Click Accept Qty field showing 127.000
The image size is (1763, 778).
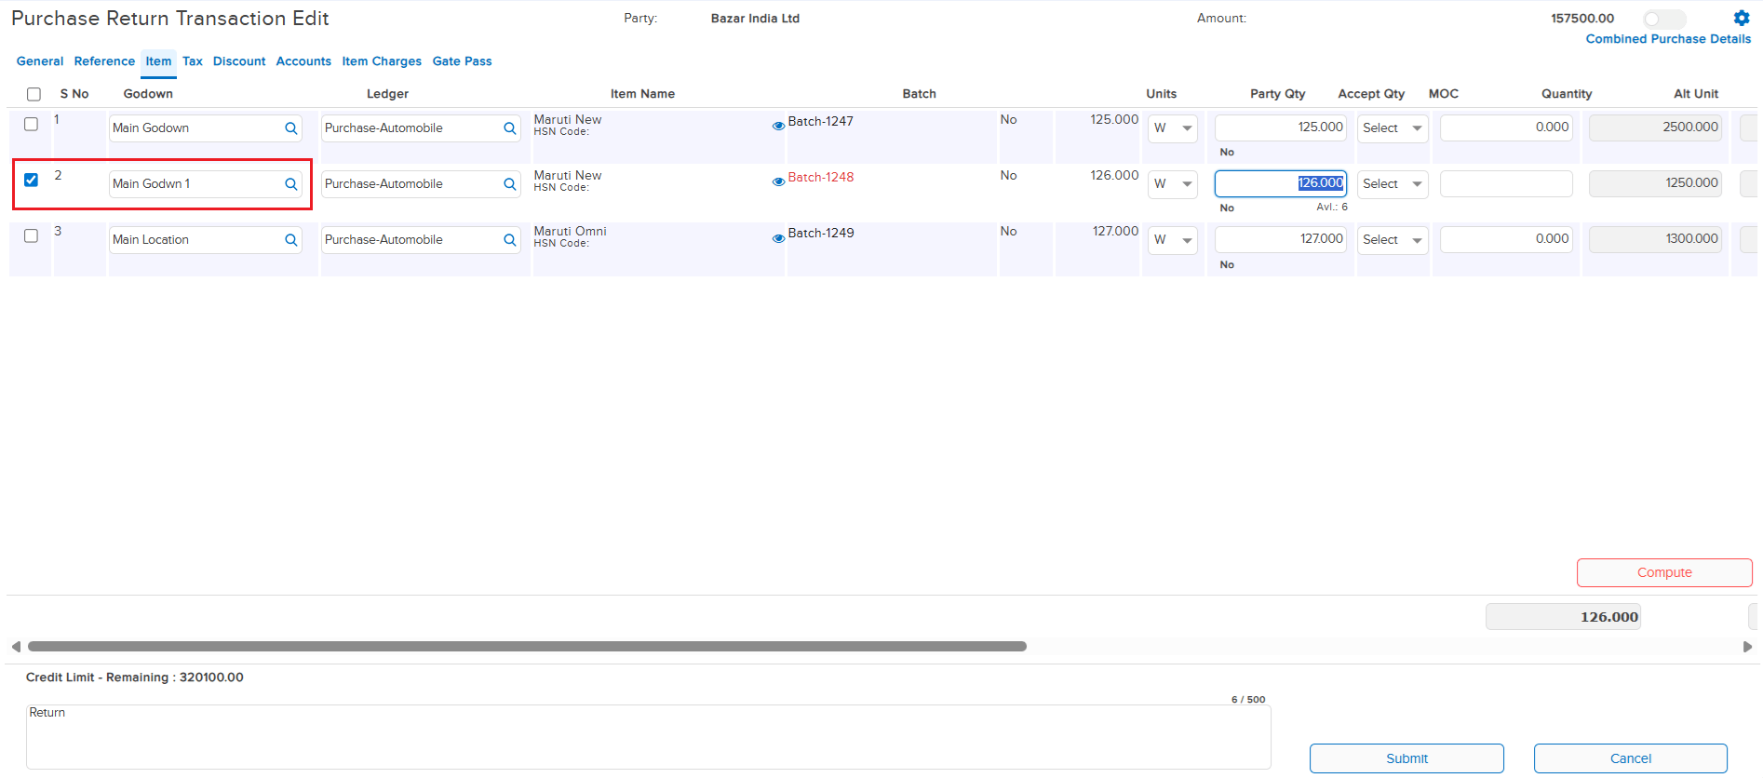coord(1281,239)
